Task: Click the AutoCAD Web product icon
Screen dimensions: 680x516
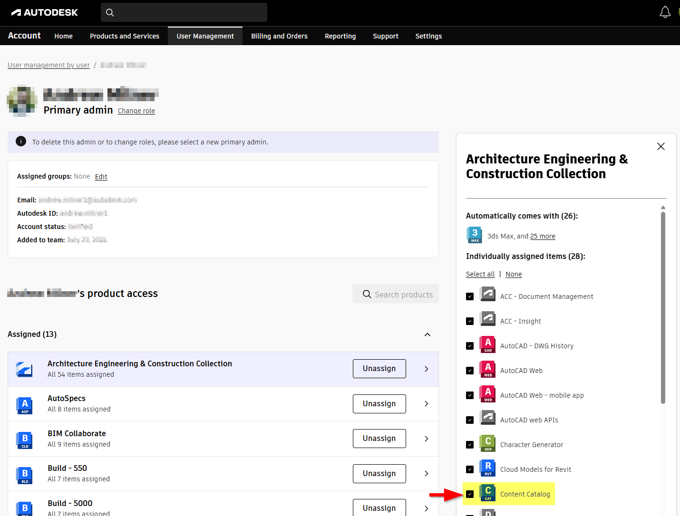Action: pyautogui.click(x=488, y=370)
